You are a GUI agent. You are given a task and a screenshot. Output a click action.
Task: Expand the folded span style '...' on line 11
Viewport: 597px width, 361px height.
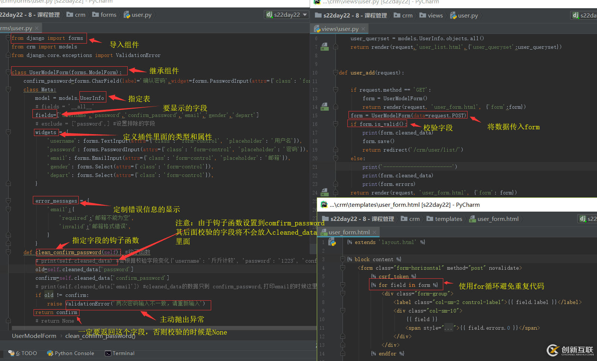pyautogui.click(x=448, y=328)
